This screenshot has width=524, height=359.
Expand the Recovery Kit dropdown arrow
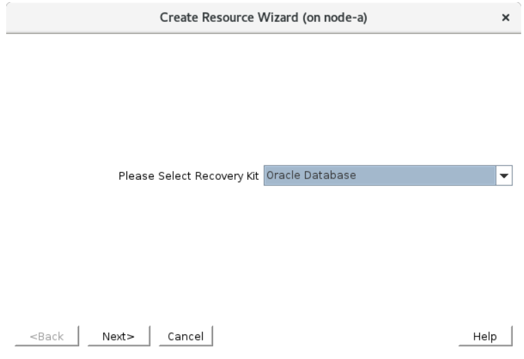click(505, 176)
